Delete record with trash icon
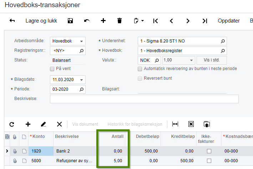The height and width of the screenshot is (169, 253). click(x=120, y=21)
